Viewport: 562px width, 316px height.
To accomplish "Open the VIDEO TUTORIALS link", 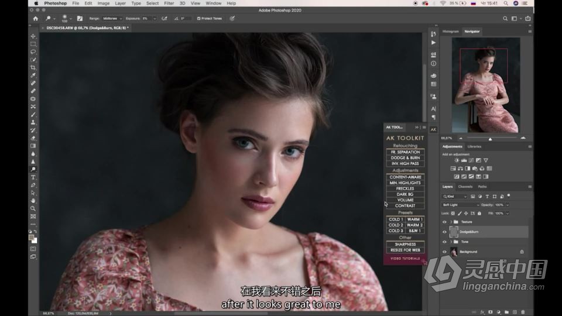I will point(405,259).
